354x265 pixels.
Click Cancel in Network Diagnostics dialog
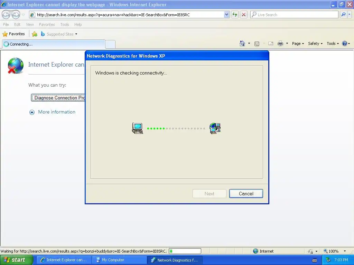coord(246,194)
